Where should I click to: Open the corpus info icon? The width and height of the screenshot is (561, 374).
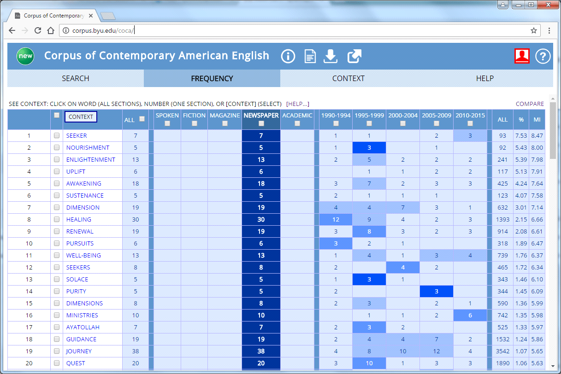pos(288,56)
